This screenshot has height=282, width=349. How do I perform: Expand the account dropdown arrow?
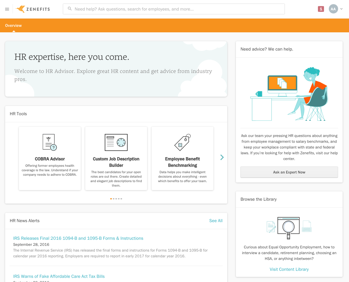[341, 9]
